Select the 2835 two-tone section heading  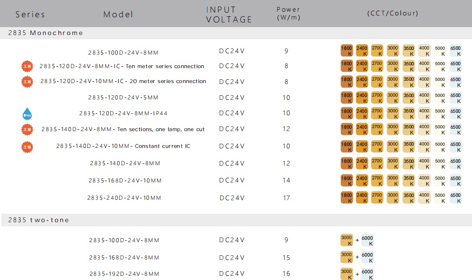pos(39,220)
